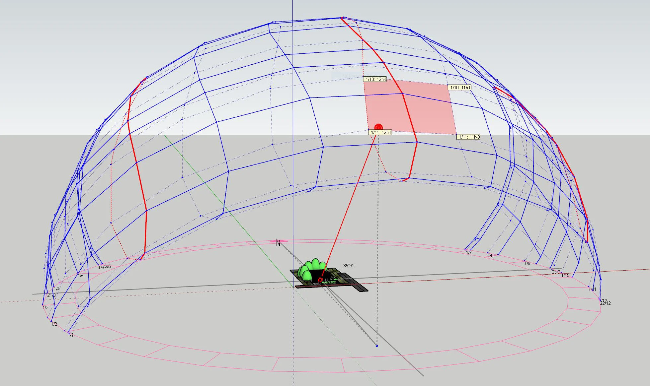Click the small red square on building
The height and width of the screenshot is (386, 650).
click(x=320, y=280)
